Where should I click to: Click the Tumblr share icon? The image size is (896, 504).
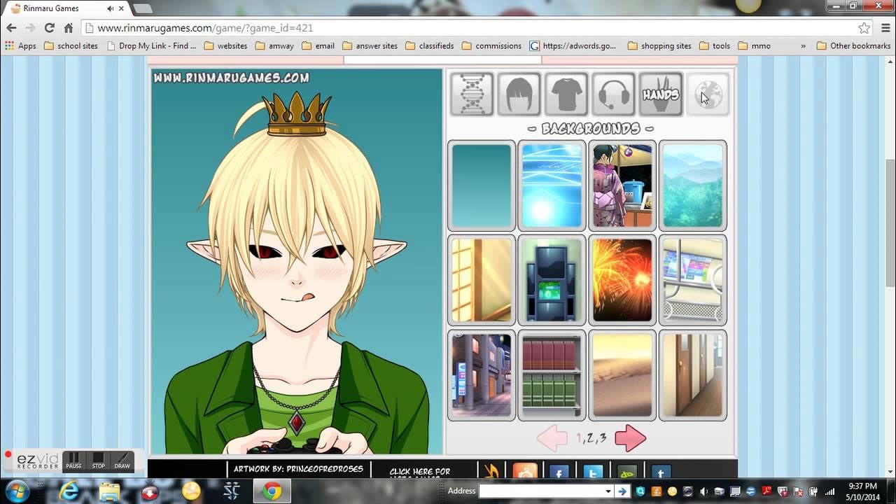[661, 472]
